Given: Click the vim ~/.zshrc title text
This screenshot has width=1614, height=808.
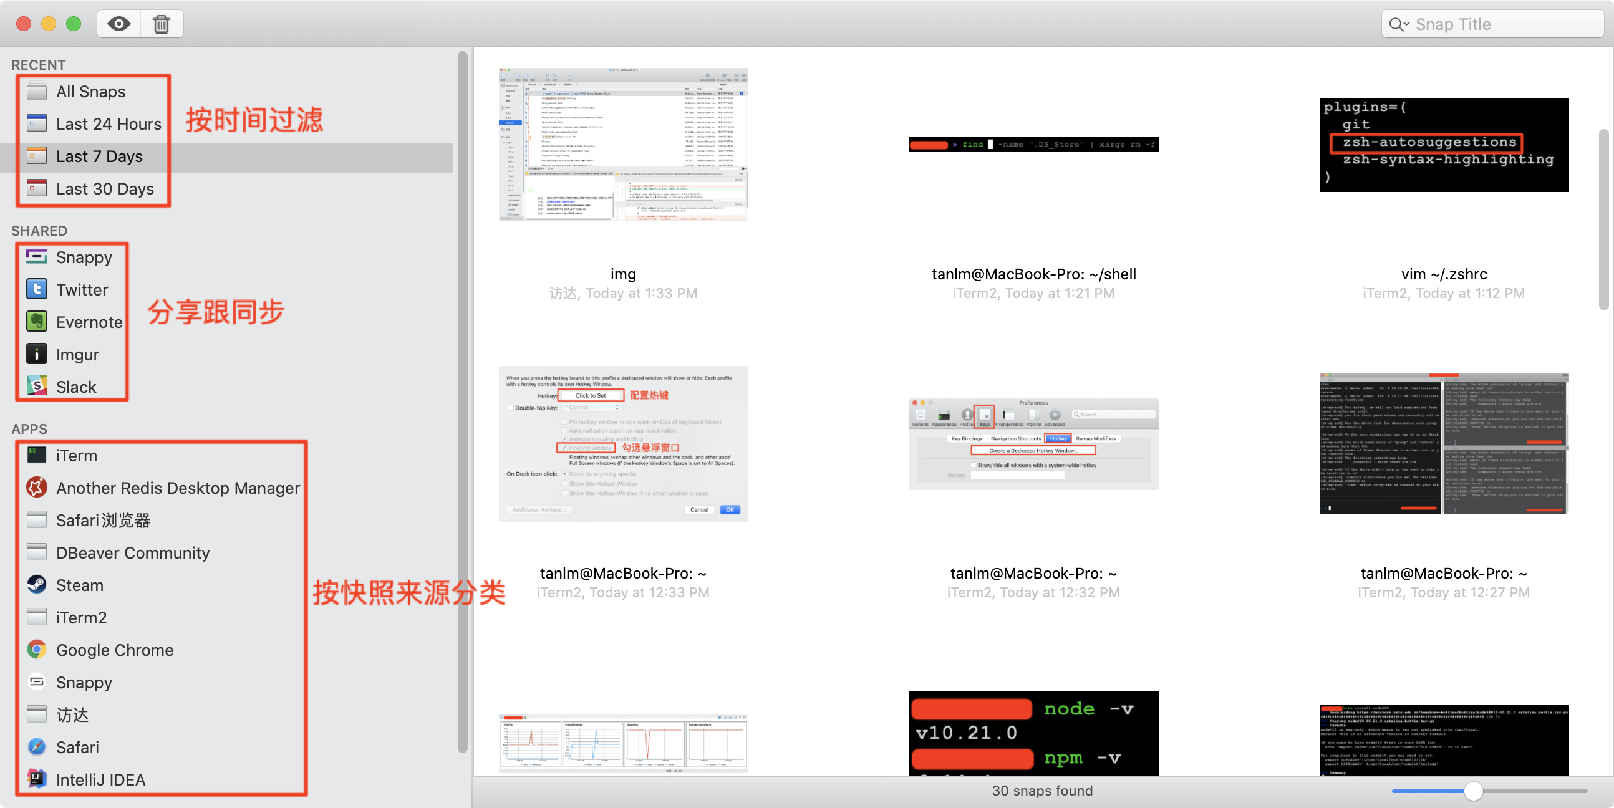Looking at the screenshot, I should [x=1444, y=274].
